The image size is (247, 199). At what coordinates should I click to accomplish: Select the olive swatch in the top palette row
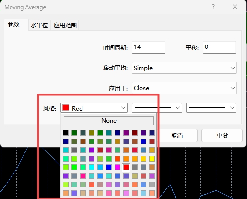click(x=92, y=133)
